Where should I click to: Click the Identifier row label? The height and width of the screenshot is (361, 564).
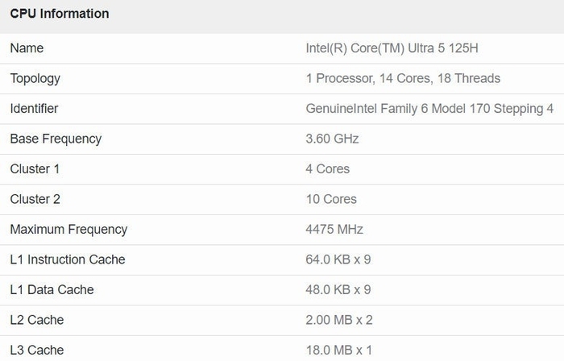(x=34, y=109)
